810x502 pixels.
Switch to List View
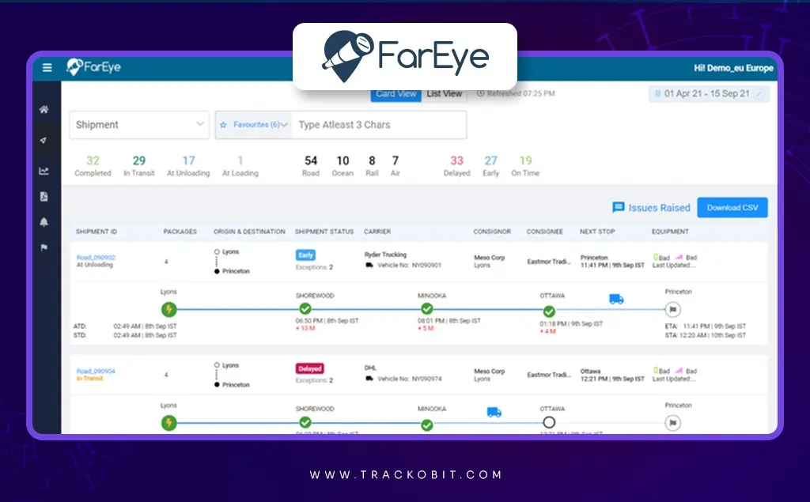(x=444, y=93)
